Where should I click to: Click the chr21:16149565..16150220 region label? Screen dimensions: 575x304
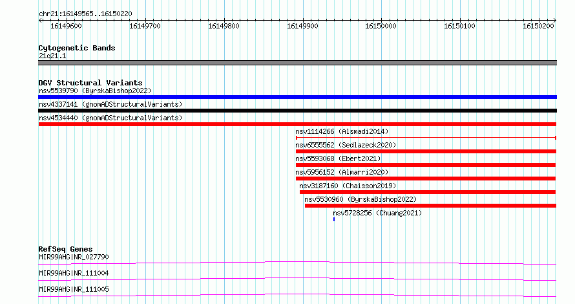pos(85,14)
